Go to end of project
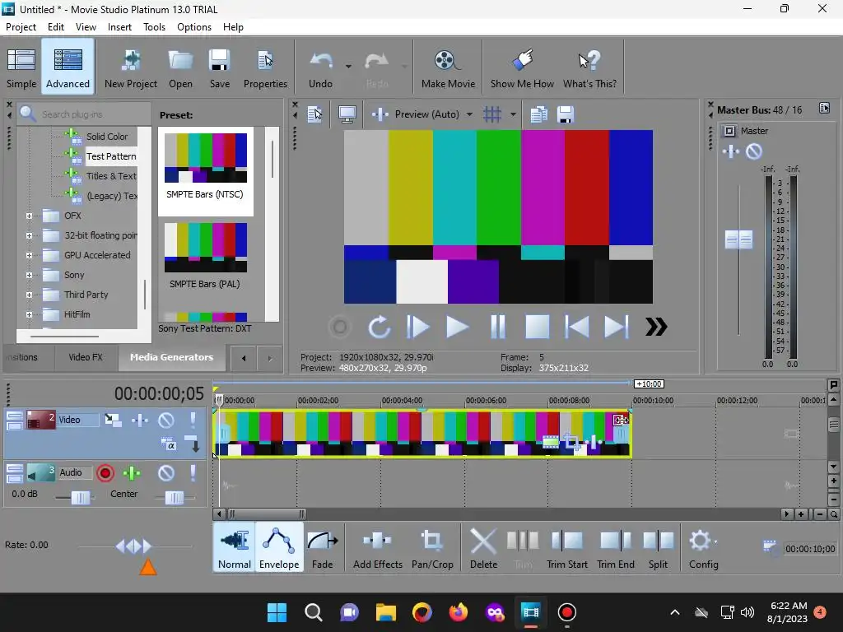This screenshot has width=843, height=632. coord(616,327)
